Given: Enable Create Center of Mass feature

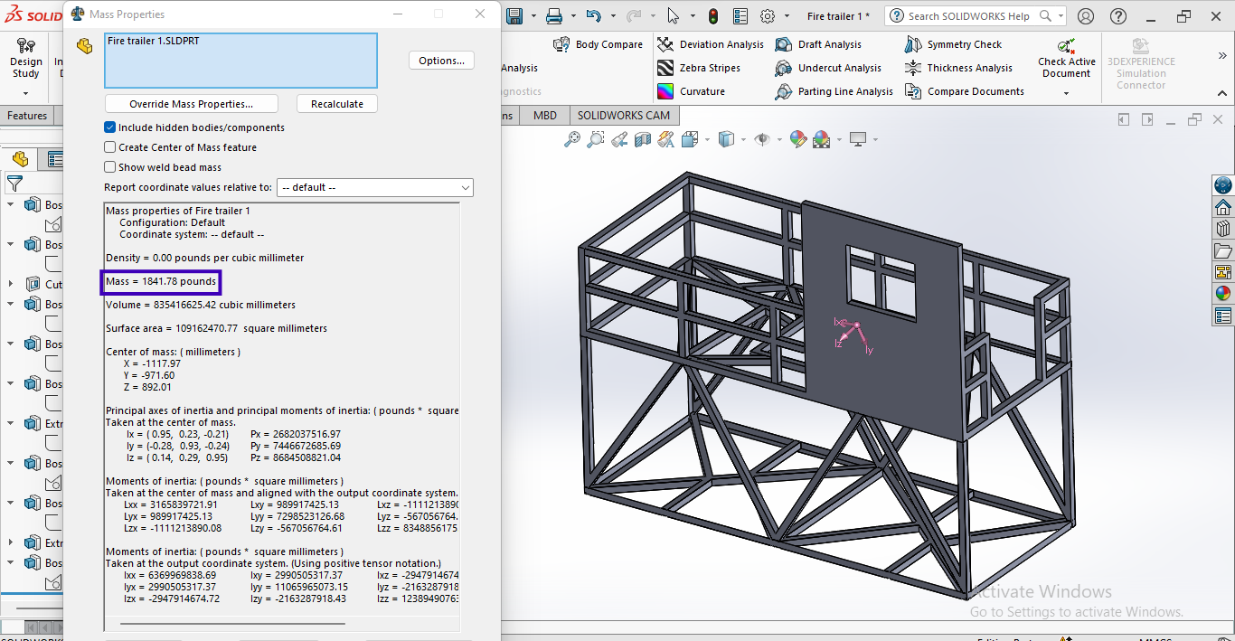Looking at the screenshot, I should [x=110, y=147].
